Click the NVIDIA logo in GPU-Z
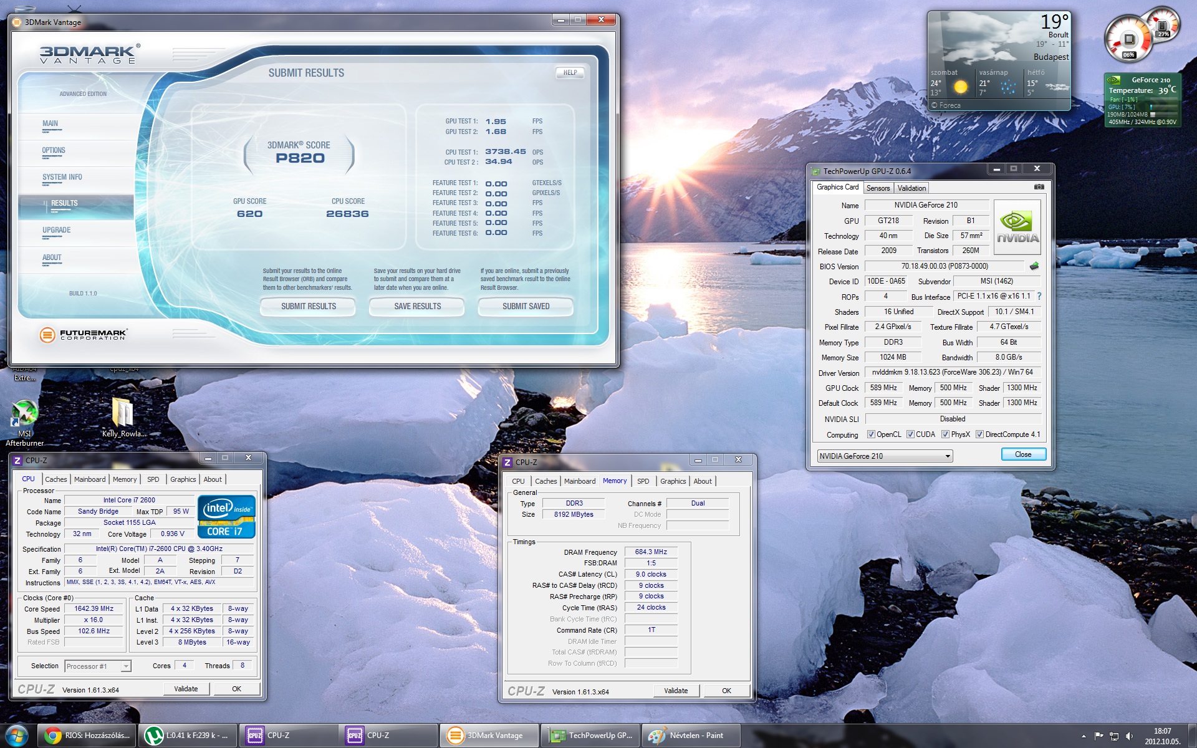1197x748 pixels. [x=1017, y=228]
